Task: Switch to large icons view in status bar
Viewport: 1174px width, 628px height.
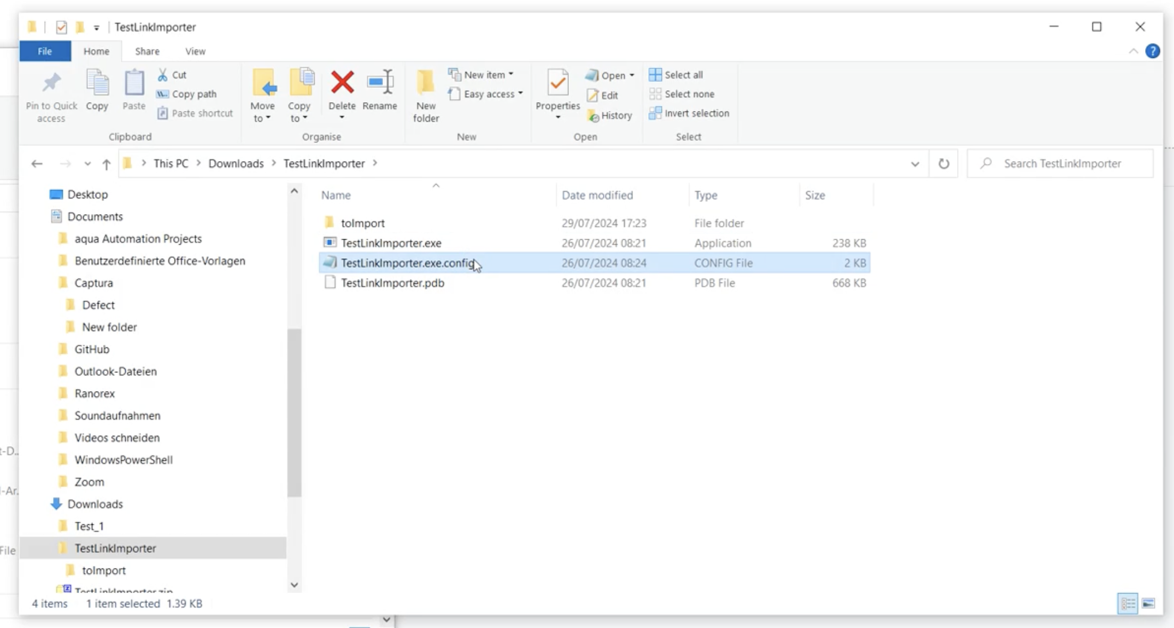Action: pyautogui.click(x=1148, y=603)
